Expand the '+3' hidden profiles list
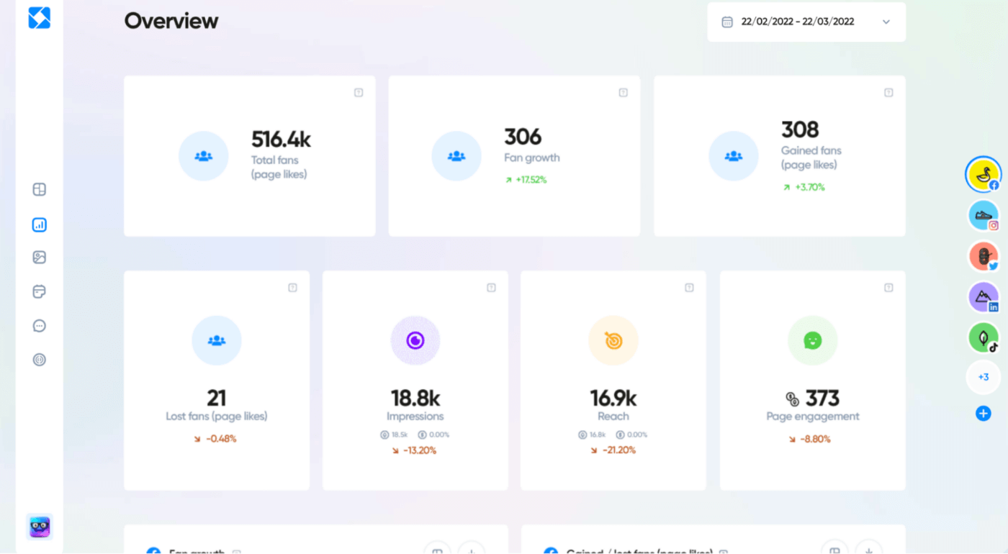 click(x=983, y=376)
